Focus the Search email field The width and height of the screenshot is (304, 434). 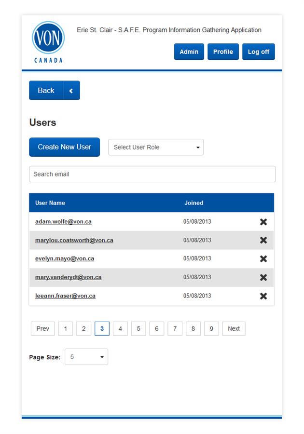(152, 174)
